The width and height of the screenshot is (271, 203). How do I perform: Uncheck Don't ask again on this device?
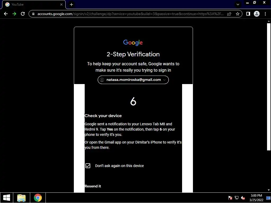pyautogui.click(x=88, y=166)
